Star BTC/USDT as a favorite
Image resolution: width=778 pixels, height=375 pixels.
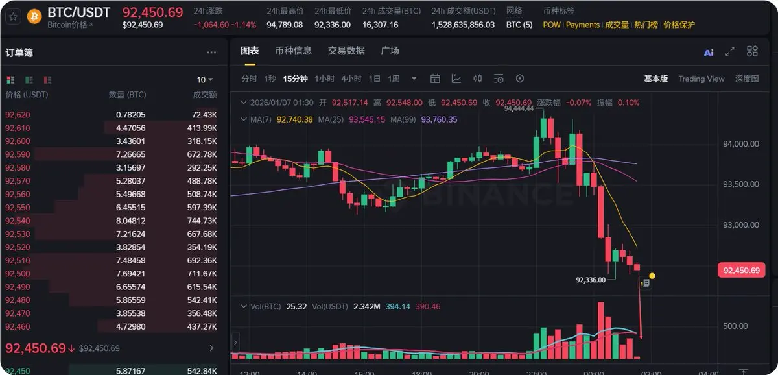12,16
